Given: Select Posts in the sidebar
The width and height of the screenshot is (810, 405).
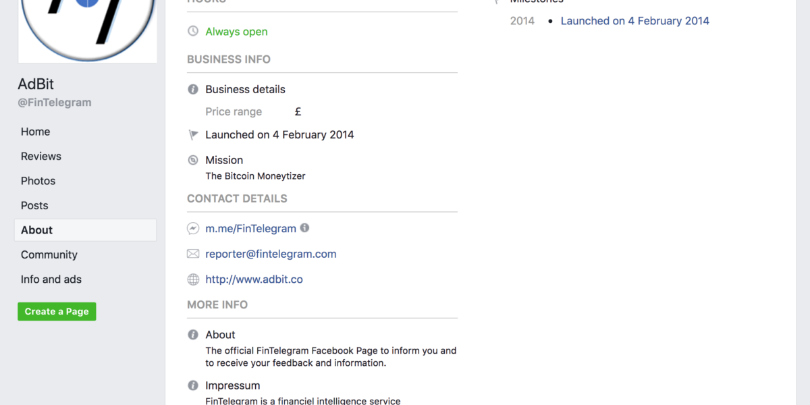Looking at the screenshot, I should (34, 205).
